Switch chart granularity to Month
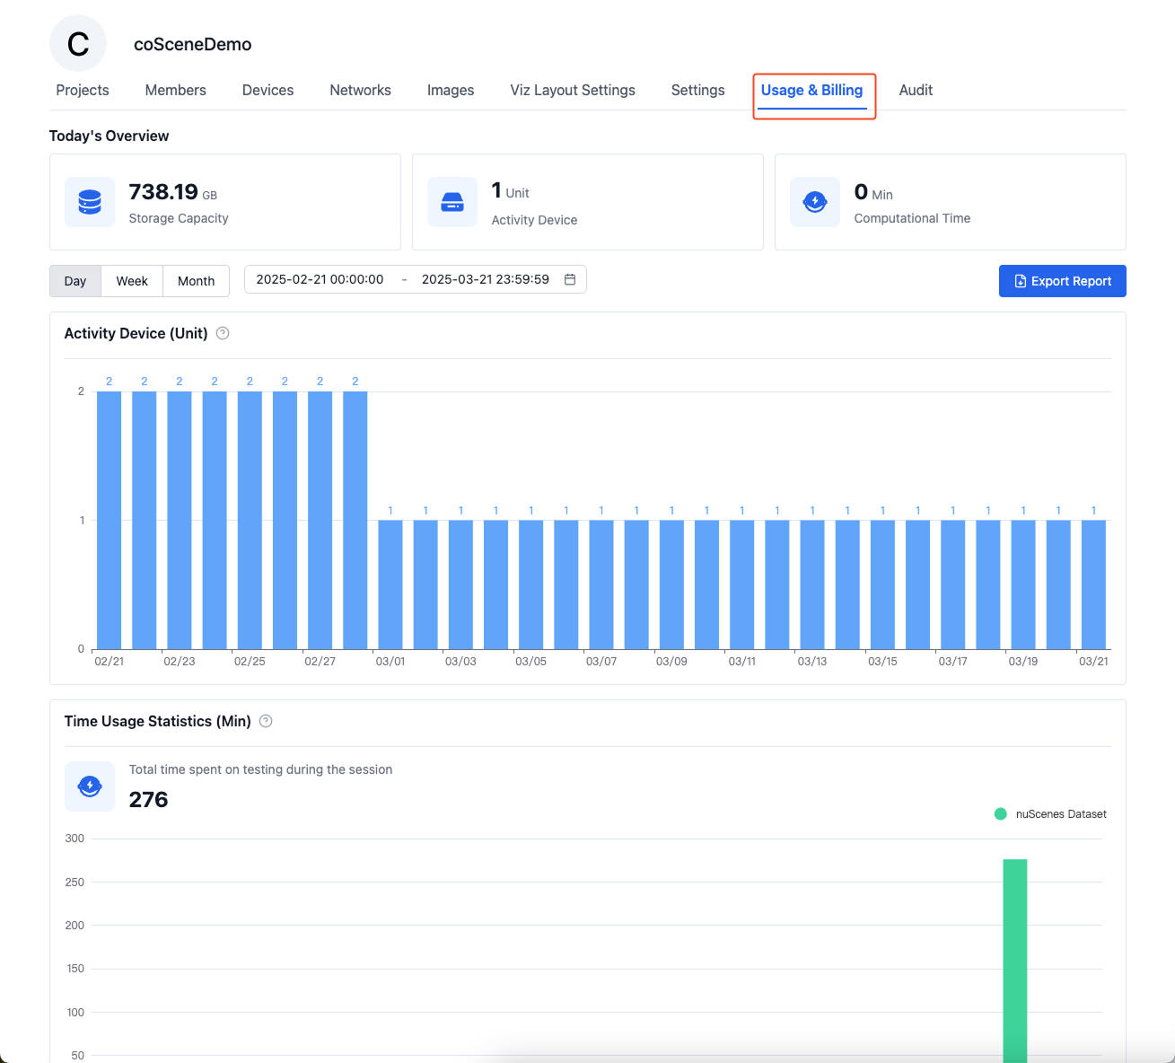The height and width of the screenshot is (1063, 1175). [196, 281]
